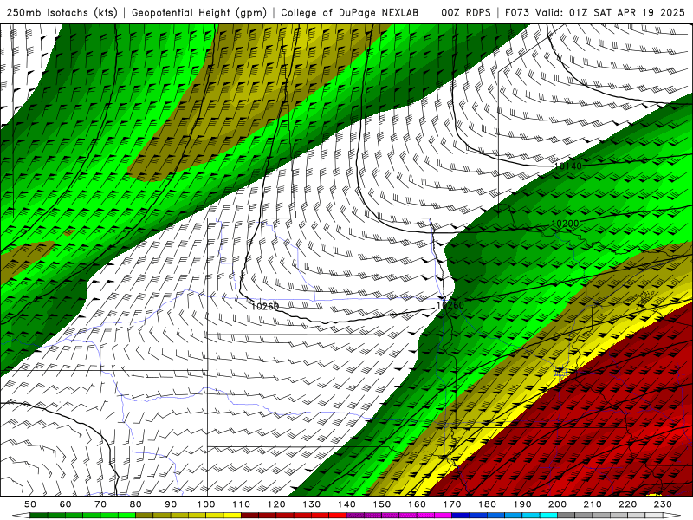Select the 190 legend number
This screenshot has height=520, width=693.
point(522,504)
